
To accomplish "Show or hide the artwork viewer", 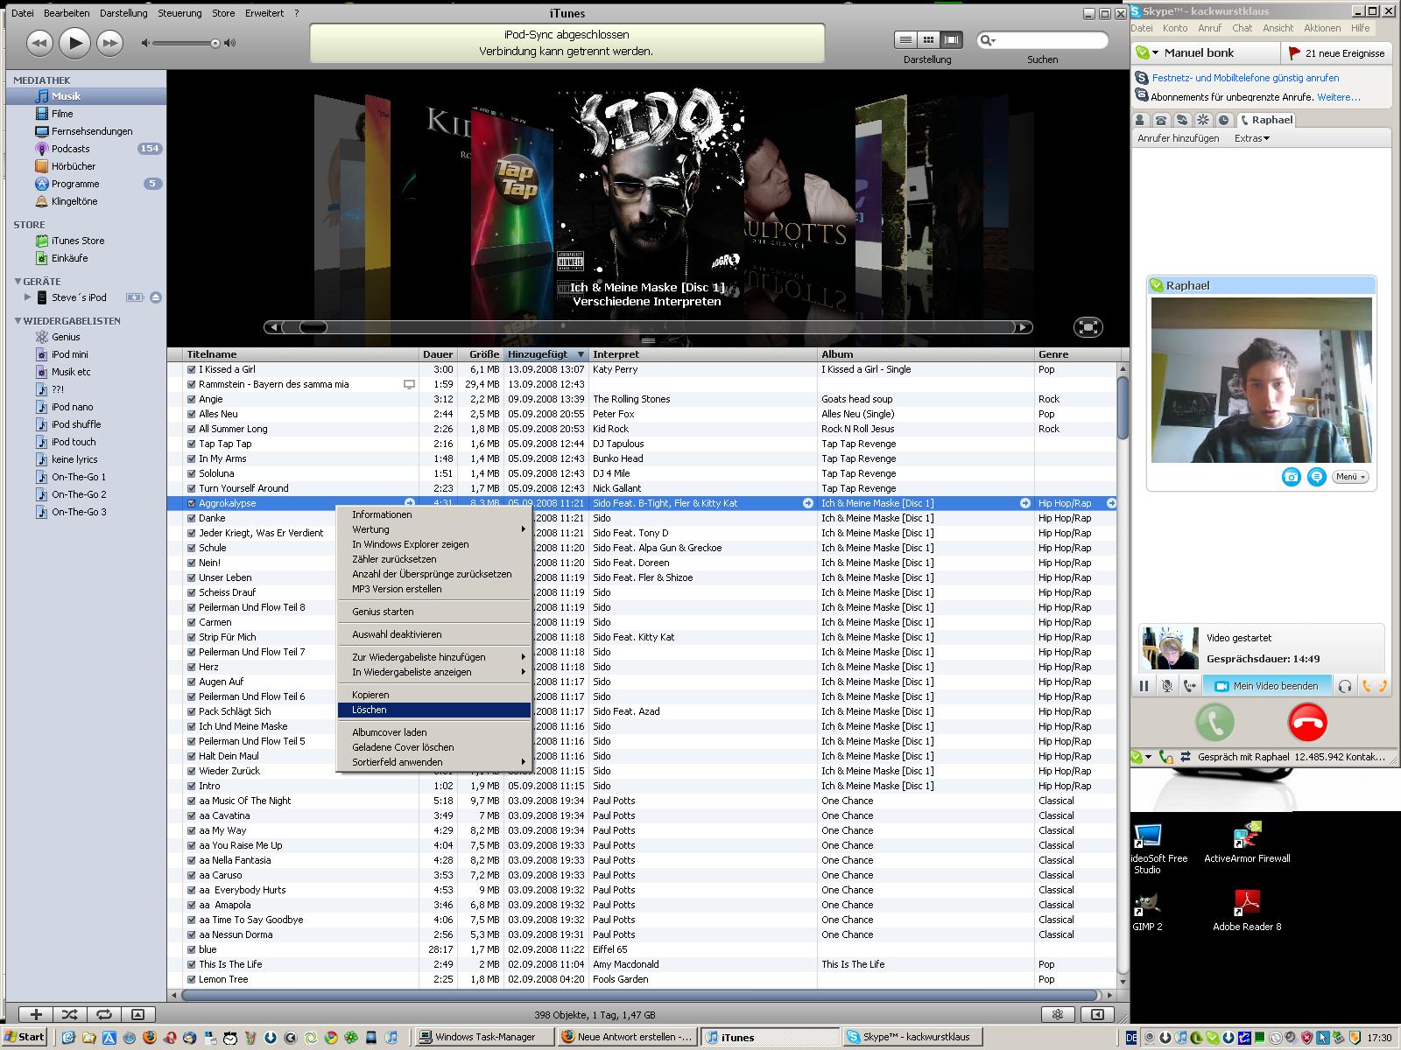I will pos(137,1014).
